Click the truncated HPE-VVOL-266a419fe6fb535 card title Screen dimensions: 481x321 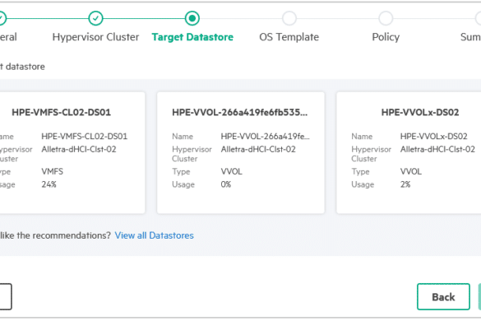(239, 113)
